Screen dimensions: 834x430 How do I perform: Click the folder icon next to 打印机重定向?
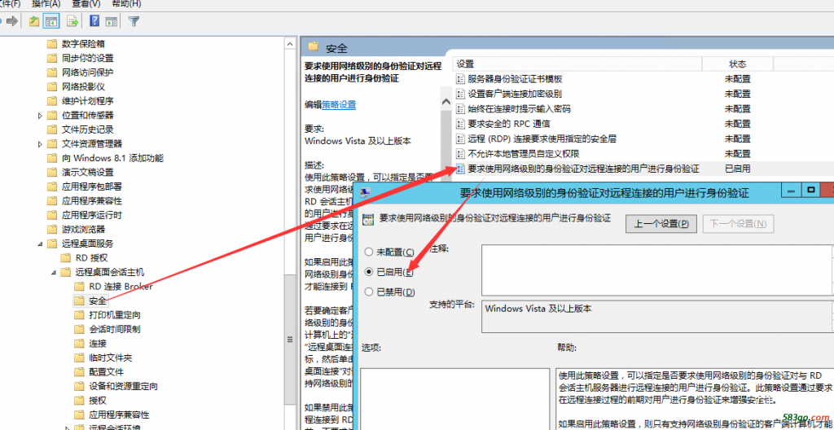click(x=79, y=315)
